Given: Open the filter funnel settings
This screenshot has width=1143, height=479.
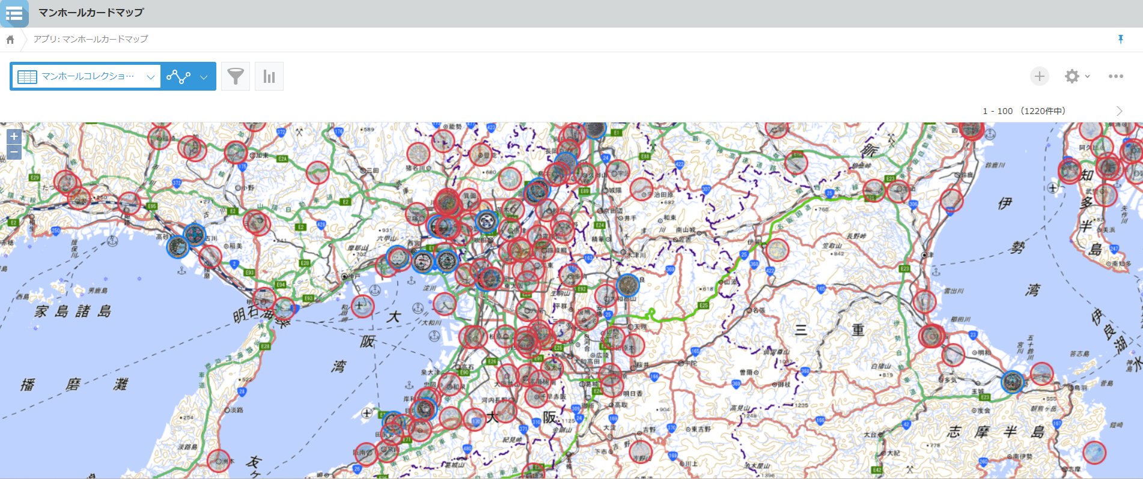Looking at the screenshot, I should click(x=236, y=76).
